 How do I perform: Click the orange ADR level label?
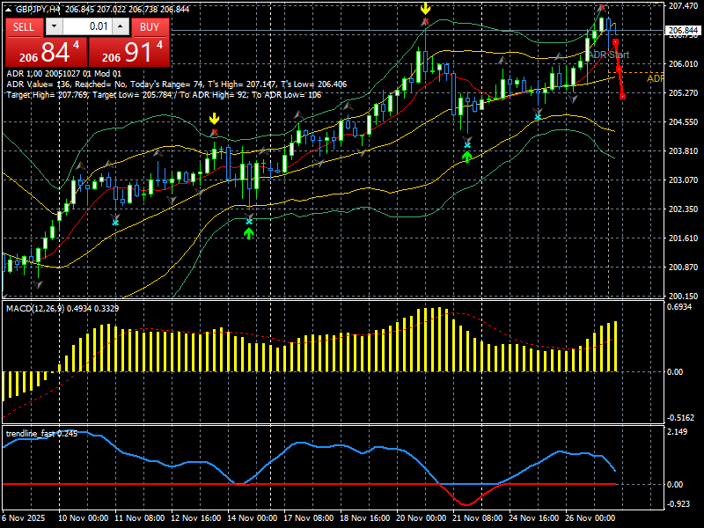coord(655,78)
